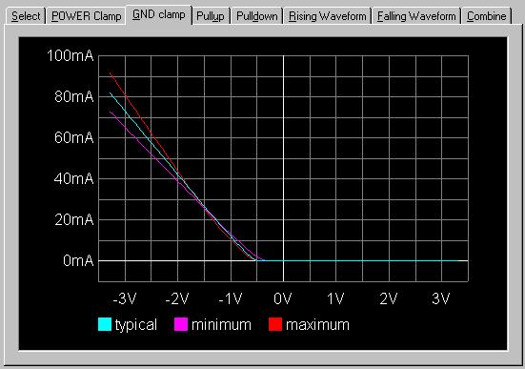Click the 100mA y-axis label
Viewport: 525px width, 369px height.
(70, 55)
